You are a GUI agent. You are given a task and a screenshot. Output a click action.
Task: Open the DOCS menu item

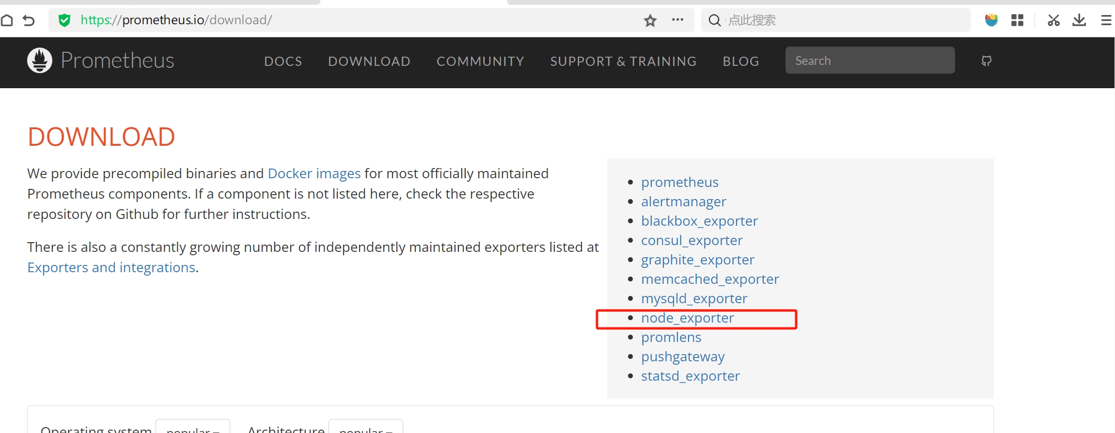tap(283, 62)
